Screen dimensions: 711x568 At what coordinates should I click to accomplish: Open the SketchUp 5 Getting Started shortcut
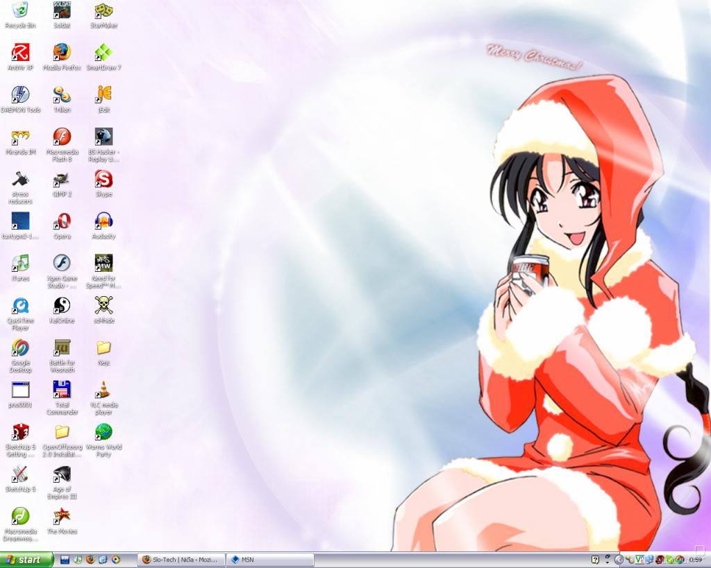20,440
